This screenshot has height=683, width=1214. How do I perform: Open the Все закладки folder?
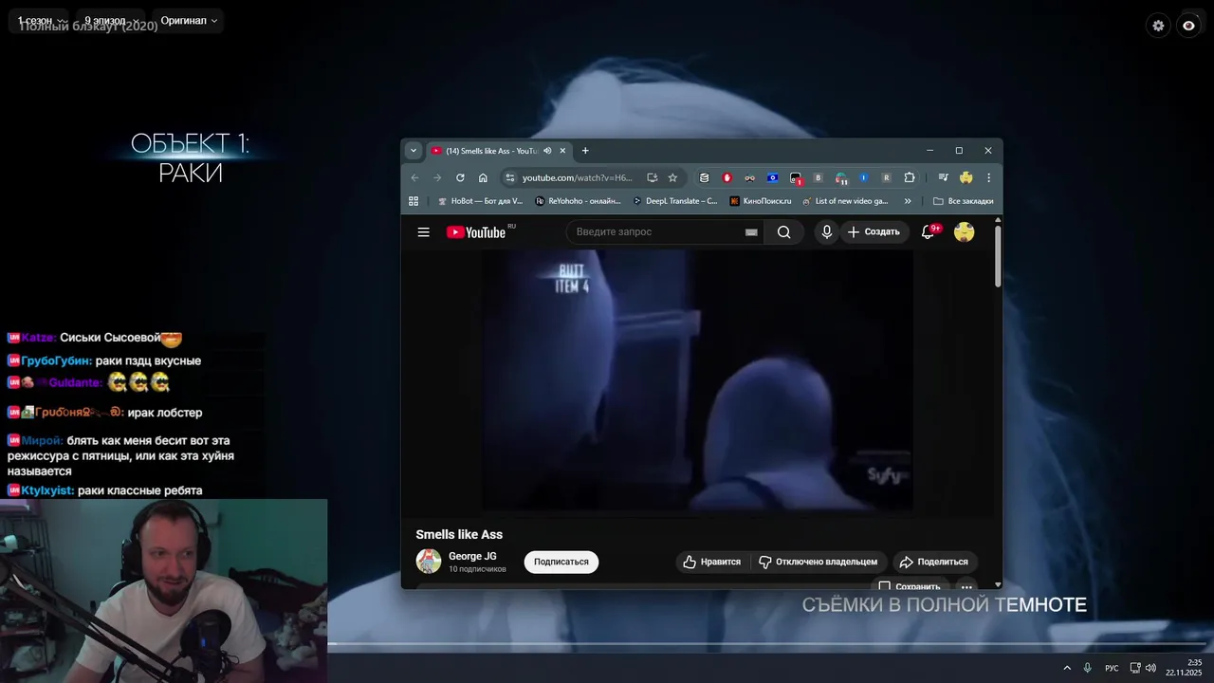point(964,201)
